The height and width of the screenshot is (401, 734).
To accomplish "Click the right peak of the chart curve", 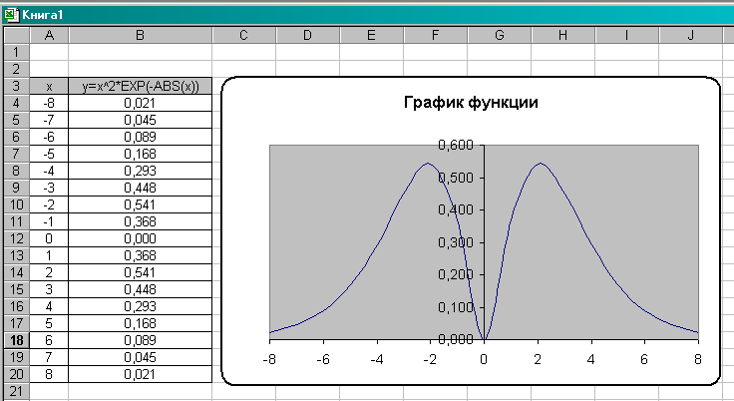I will 541,164.
